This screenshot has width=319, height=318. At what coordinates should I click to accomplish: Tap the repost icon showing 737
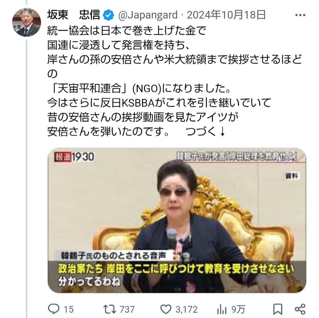click(x=110, y=309)
